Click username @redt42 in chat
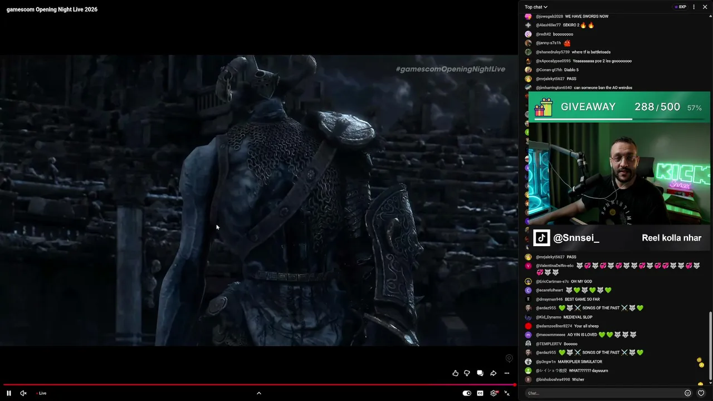 (543, 34)
